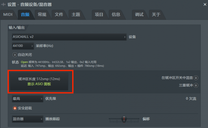Open the ASIO4ALL v2 device dropdown

(x=69, y=37)
